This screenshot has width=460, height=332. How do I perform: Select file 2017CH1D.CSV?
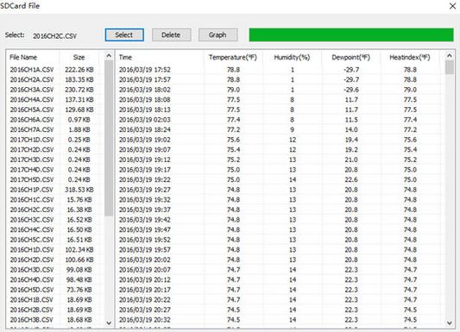point(32,140)
